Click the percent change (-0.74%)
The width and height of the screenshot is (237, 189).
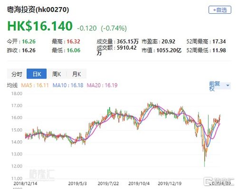coord(114,28)
